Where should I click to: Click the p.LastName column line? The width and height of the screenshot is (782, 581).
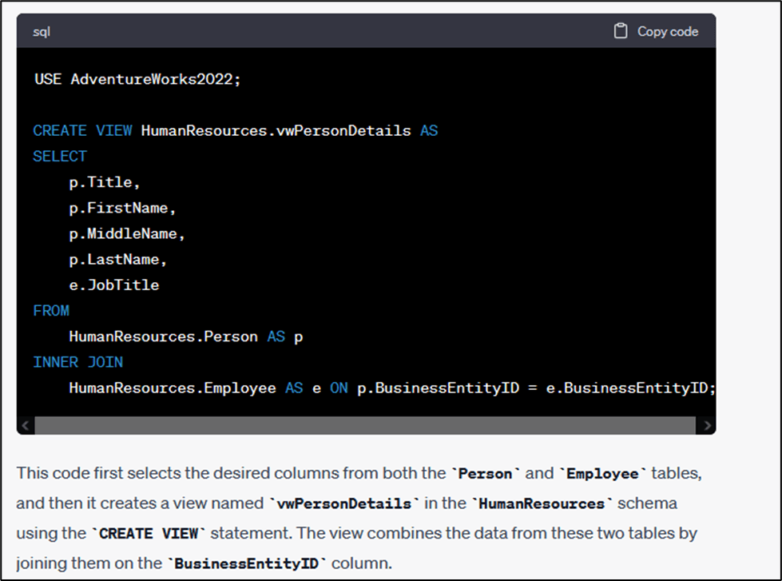tap(118, 260)
